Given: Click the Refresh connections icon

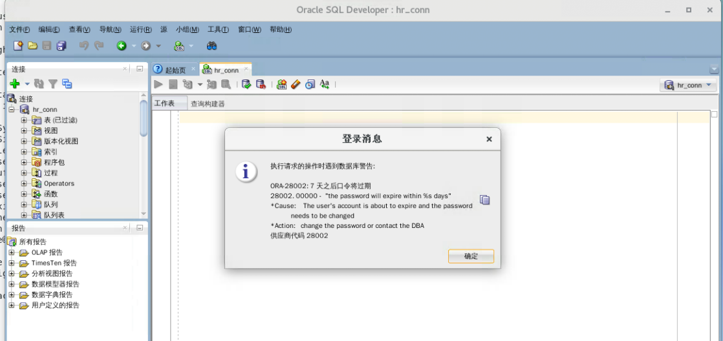Looking at the screenshot, I should tap(39, 84).
